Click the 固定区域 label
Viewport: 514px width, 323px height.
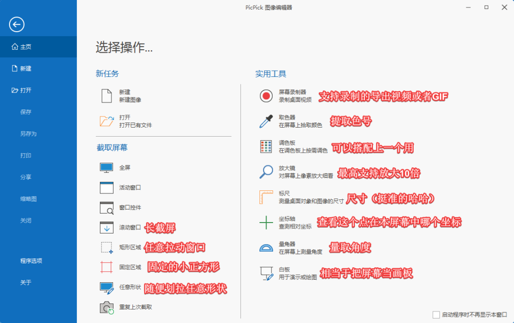(x=130, y=267)
